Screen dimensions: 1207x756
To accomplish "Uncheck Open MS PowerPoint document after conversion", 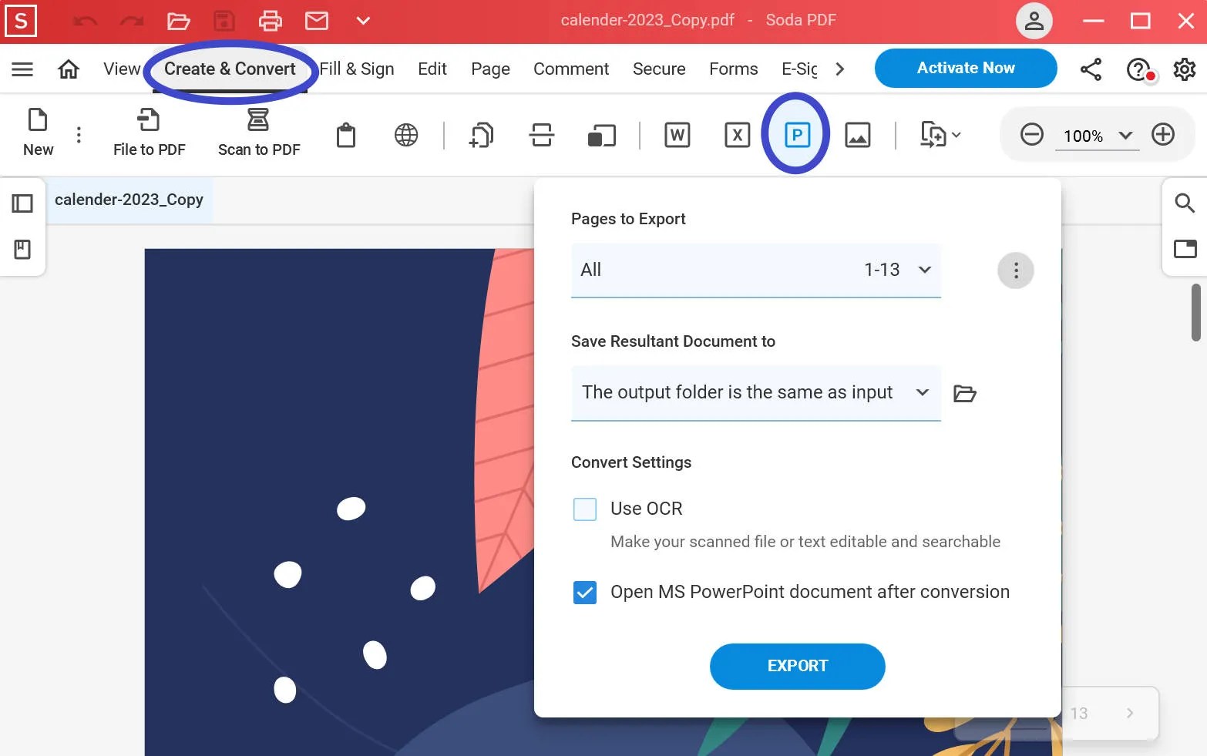I will (585, 592).
